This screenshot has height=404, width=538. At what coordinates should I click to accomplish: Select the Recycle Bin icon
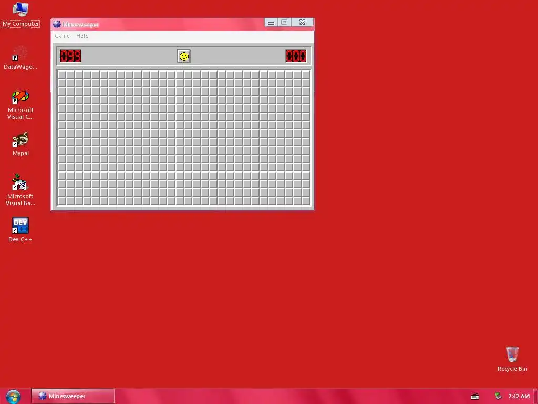[x=512, y=359]
